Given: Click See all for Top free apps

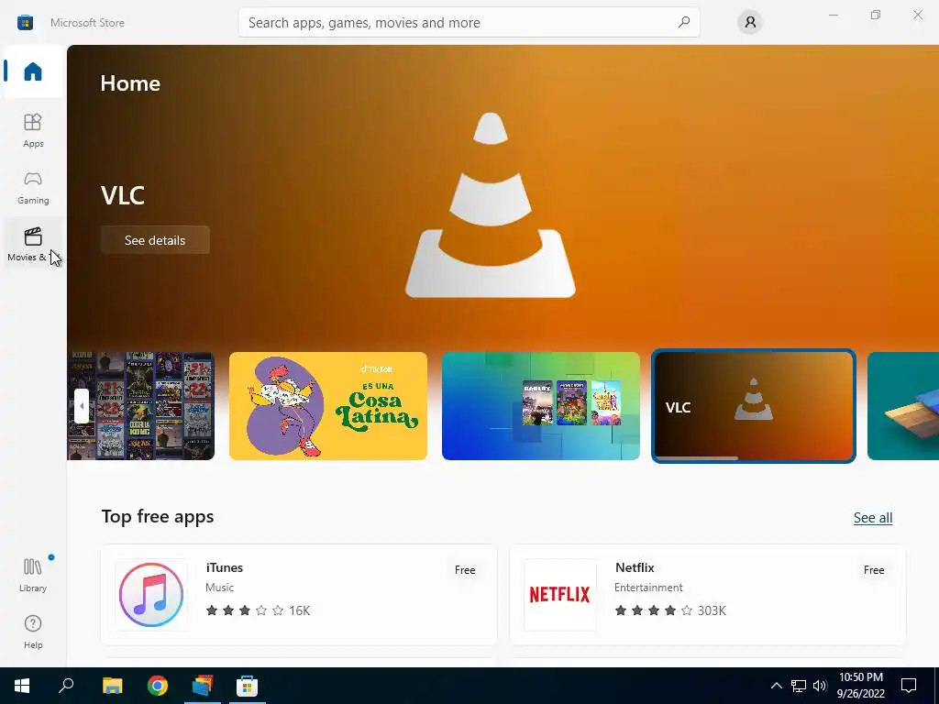Looking at the screenshot, I should pyautogui.click(x=873, y=517).
